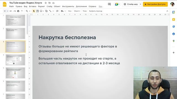Collapse the menus with chevron
177x99 pixels.
[x=167, y=11]
